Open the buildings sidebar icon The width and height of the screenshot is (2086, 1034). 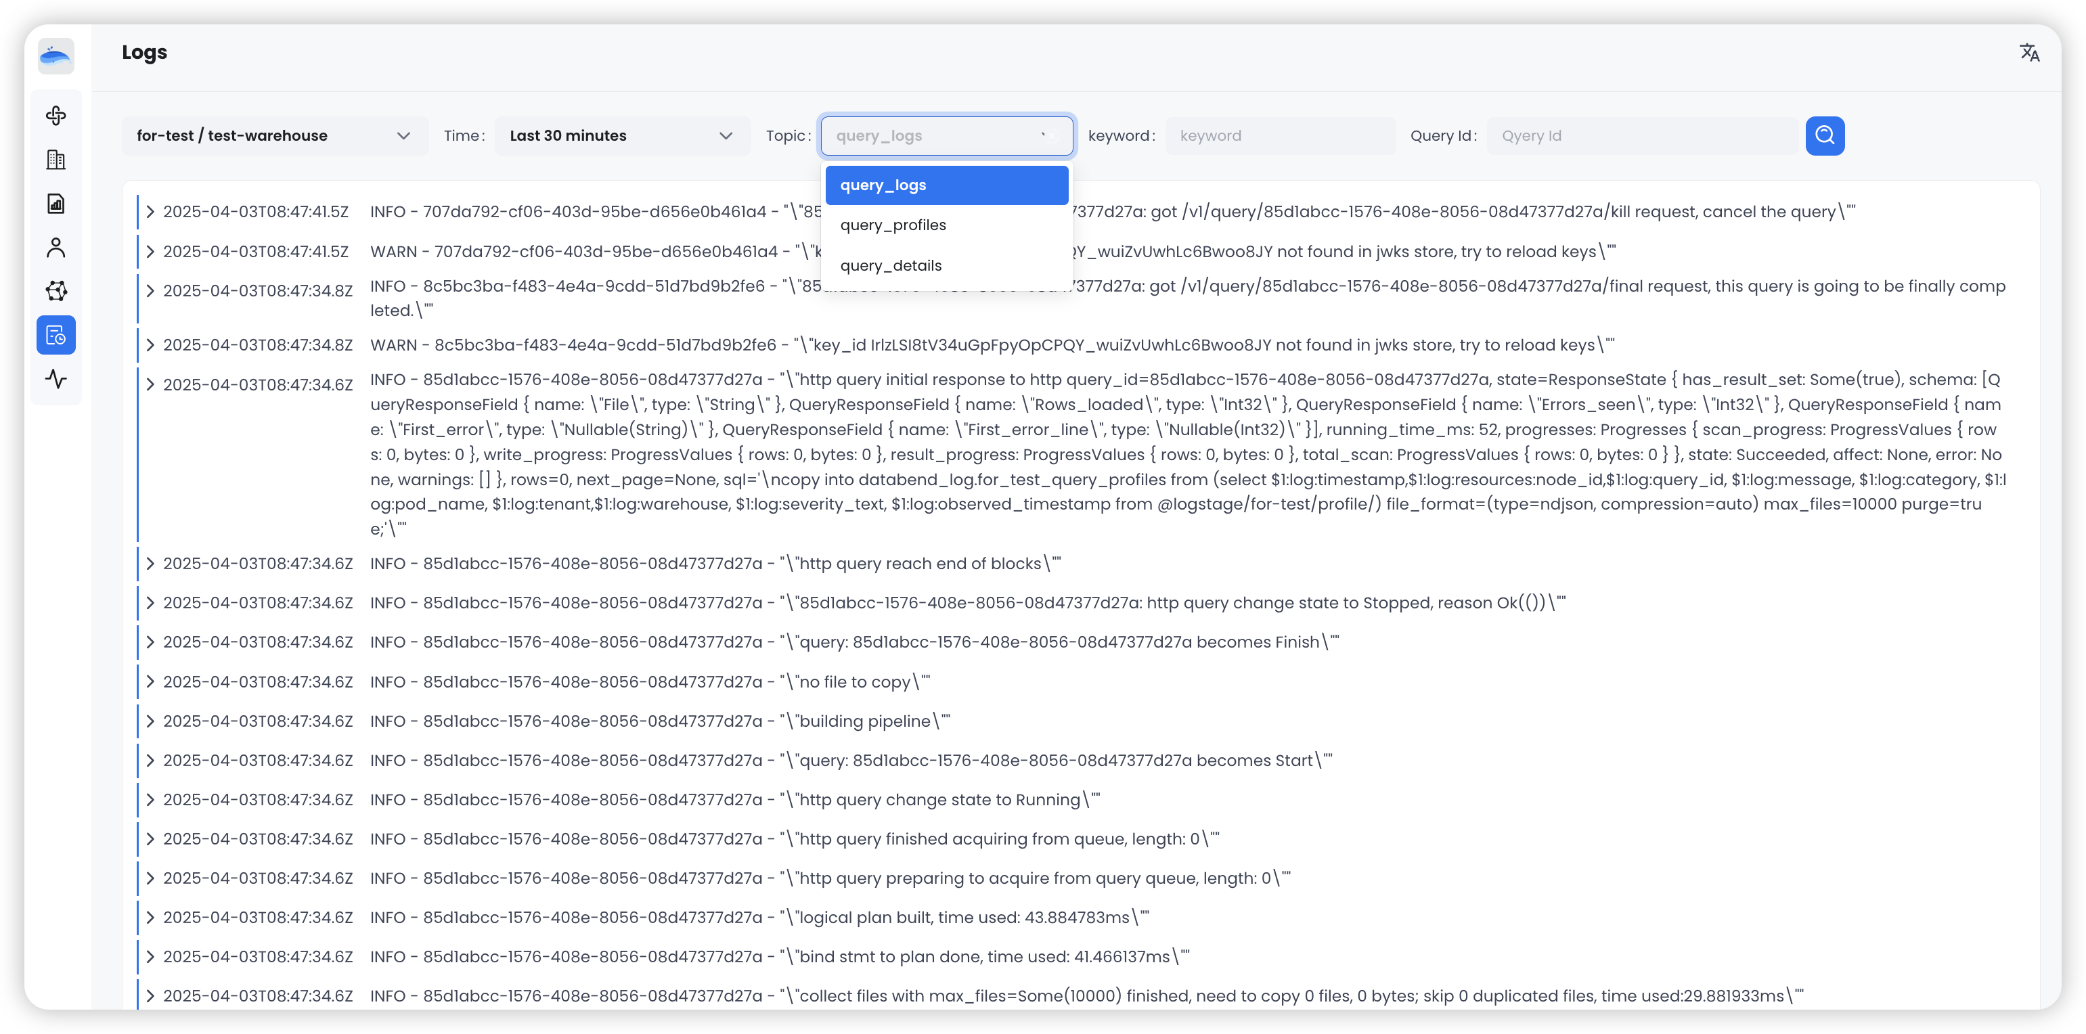coord(56,160)
